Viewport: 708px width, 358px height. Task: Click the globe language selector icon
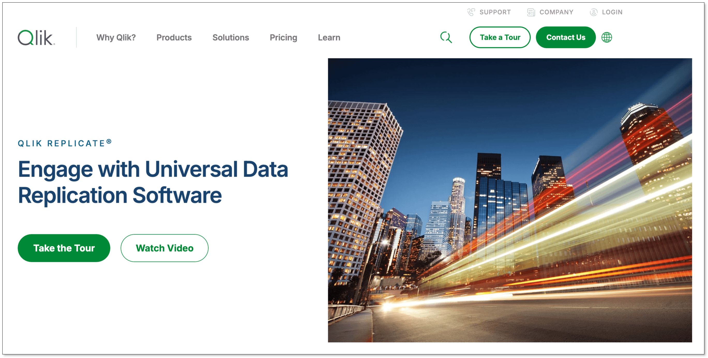(x=607, y=37)
